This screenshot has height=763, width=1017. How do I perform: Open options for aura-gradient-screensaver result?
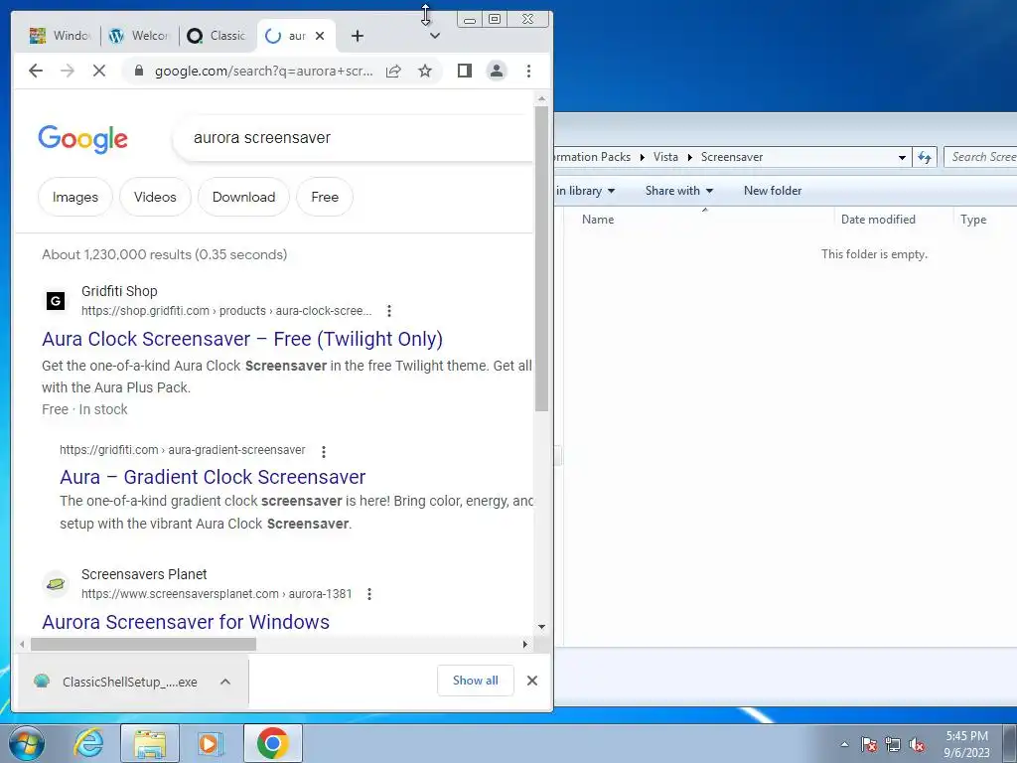click(324, 451)
